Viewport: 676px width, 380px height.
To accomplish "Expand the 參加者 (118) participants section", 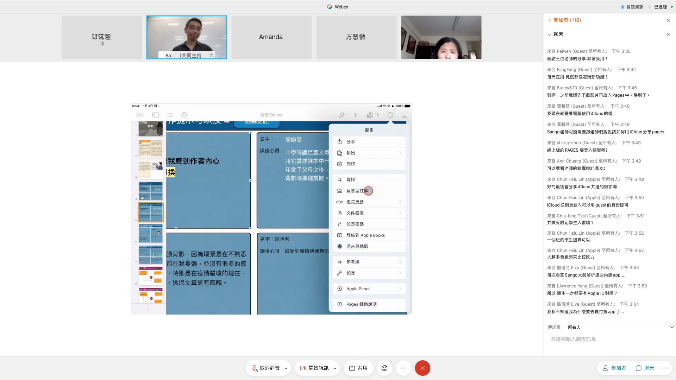I will [x=567, y=20].
